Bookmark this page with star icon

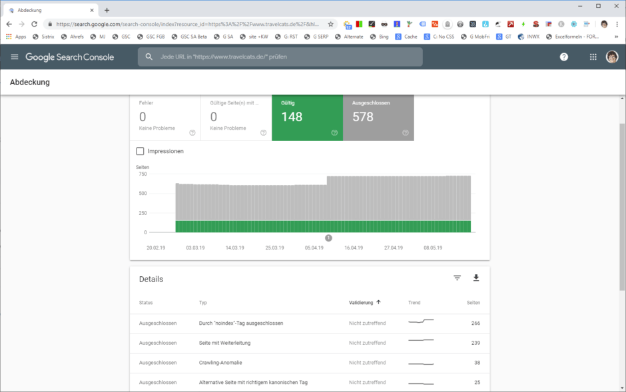point(330,24)
